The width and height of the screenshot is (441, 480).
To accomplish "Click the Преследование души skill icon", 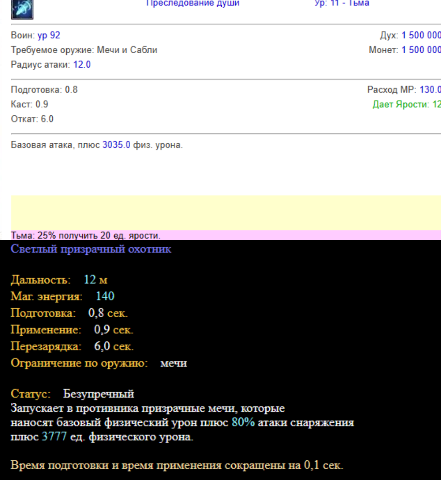I will pos(22,9).
